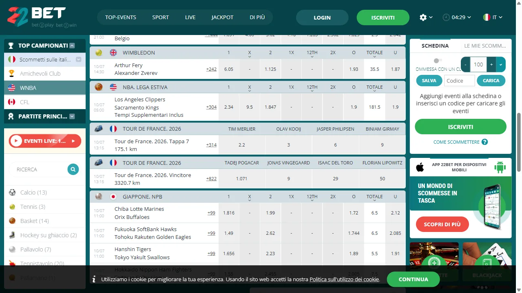This screenshot has width=522, height=293.
Task: Click the trophy icon beside Top Campionati
Action: (x=11, y=46)
